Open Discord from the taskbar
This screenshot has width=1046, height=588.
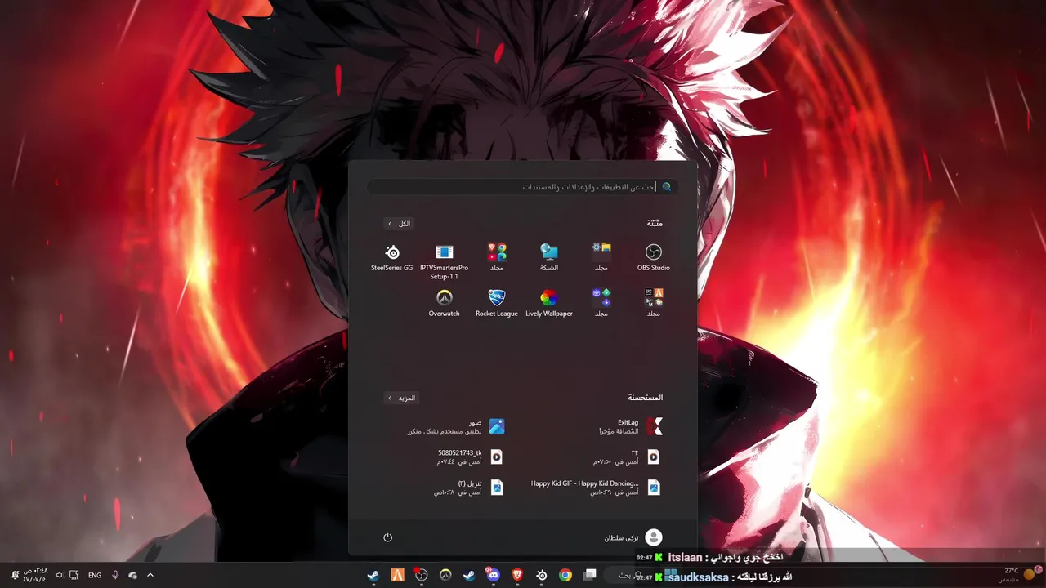point(493,575)
